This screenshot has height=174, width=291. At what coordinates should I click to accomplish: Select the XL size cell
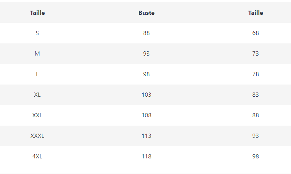click(37, 95)
